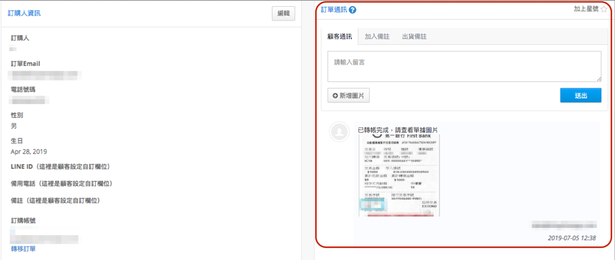Click the 備註 custom field label
This screenshot has height=260, width=615.
click(56, 201)
